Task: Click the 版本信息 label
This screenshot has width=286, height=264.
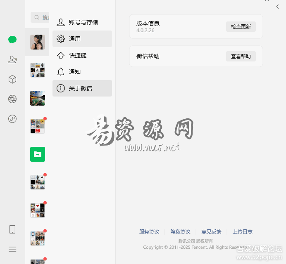Action: pyautogui.click(x=148, y=24)
